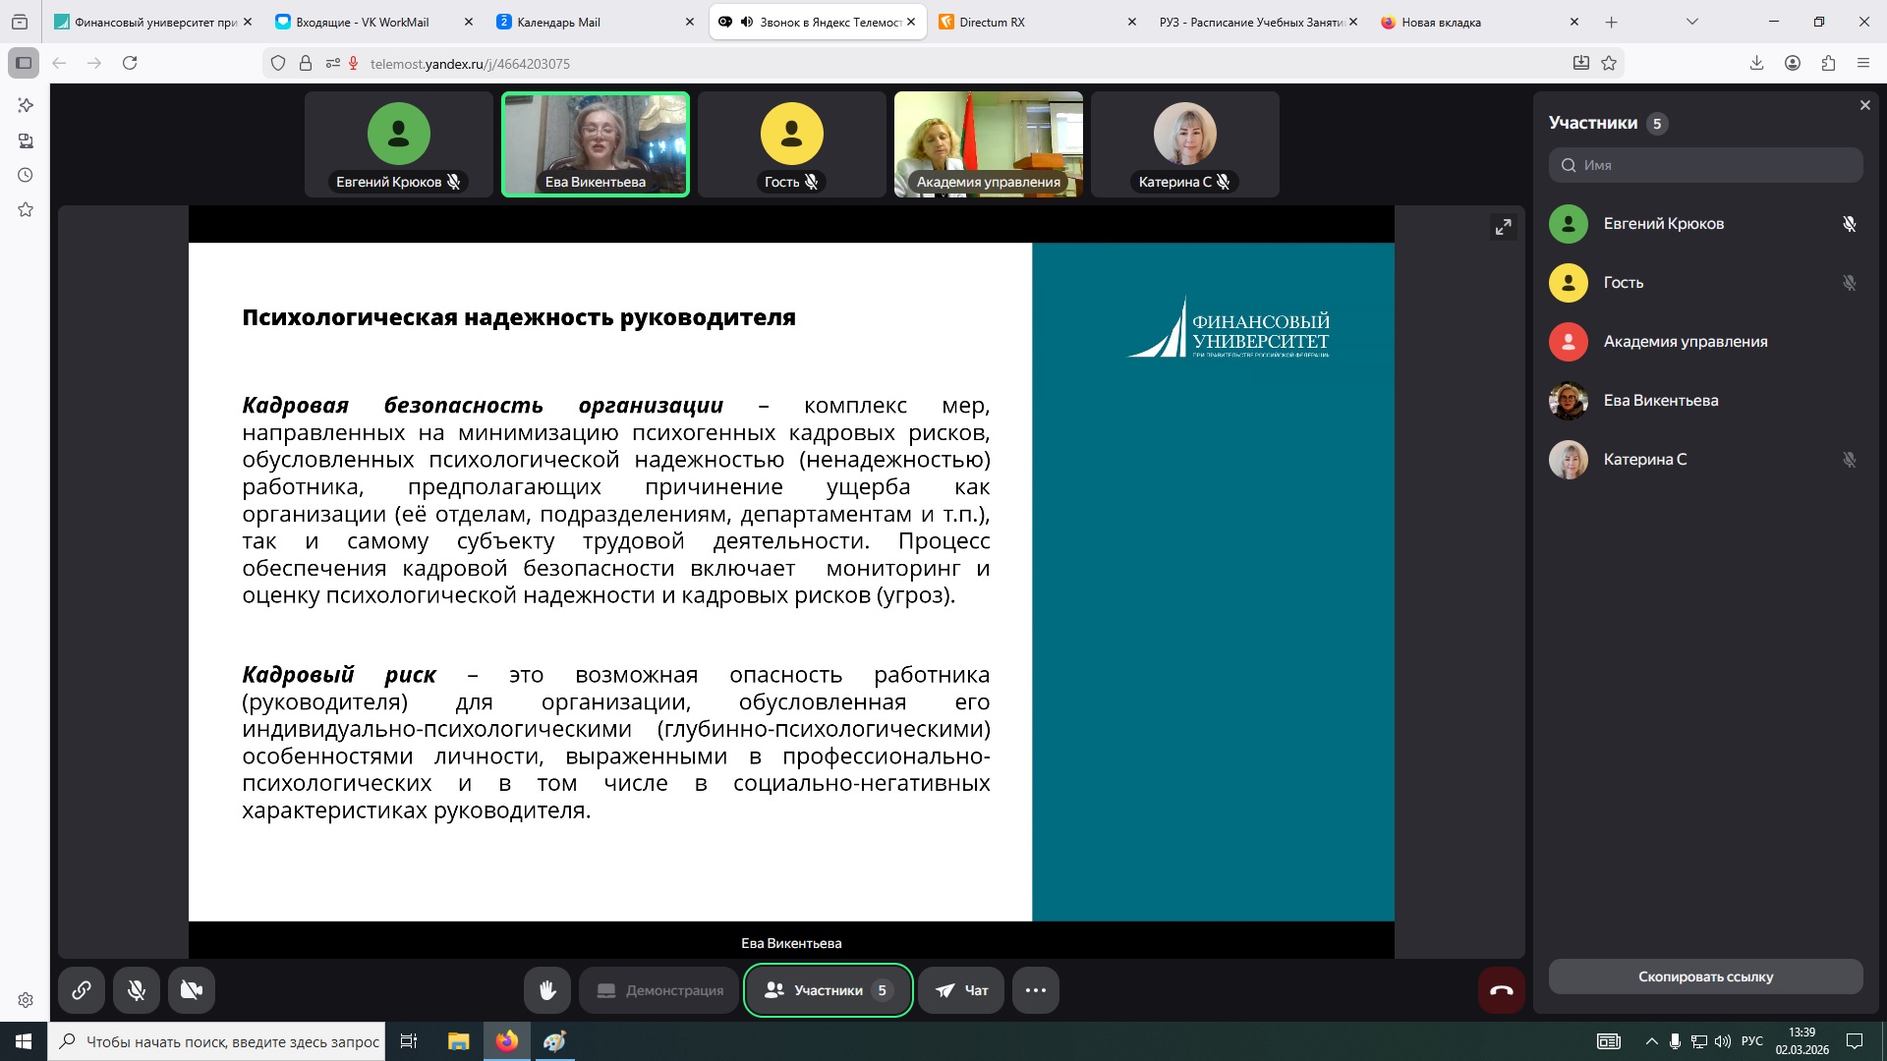Click the bookmark star in address bar
Viewport: 1887px width, 1061px height.
[x=1609, y=63]
